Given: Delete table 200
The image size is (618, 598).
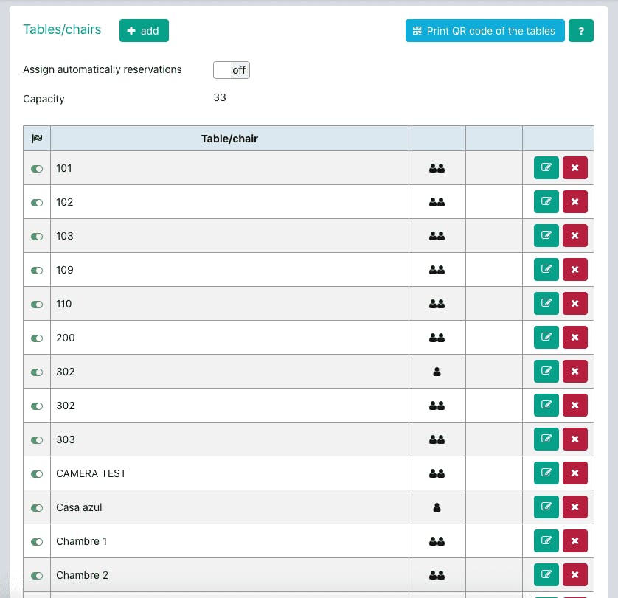Looking at the screenshot, I should click(575, 337).
